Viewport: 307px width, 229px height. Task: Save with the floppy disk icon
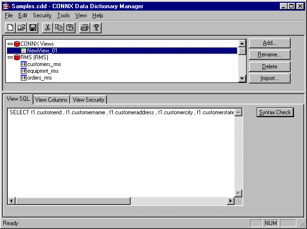pyautogui.click(x=33, y=27)
